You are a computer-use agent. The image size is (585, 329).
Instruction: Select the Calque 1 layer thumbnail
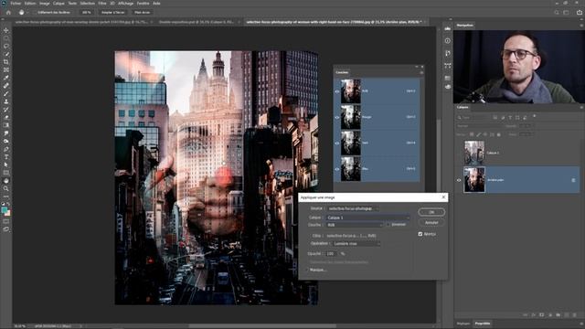[474, 153]
